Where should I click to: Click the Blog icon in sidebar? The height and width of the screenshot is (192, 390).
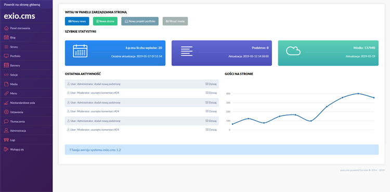point(6,37)
